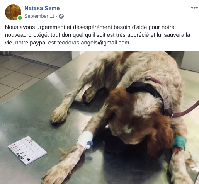Click the teodoras.angels@gmail.com email text

pyautogui.click(x=93, y=43)
